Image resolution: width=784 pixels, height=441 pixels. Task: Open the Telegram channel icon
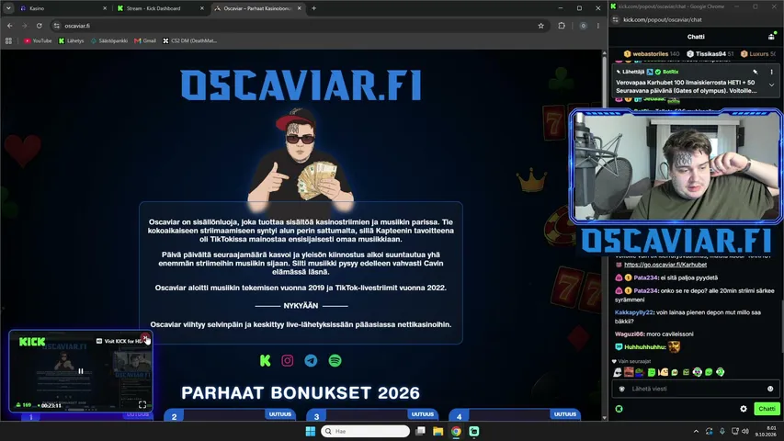click(311, 360)
